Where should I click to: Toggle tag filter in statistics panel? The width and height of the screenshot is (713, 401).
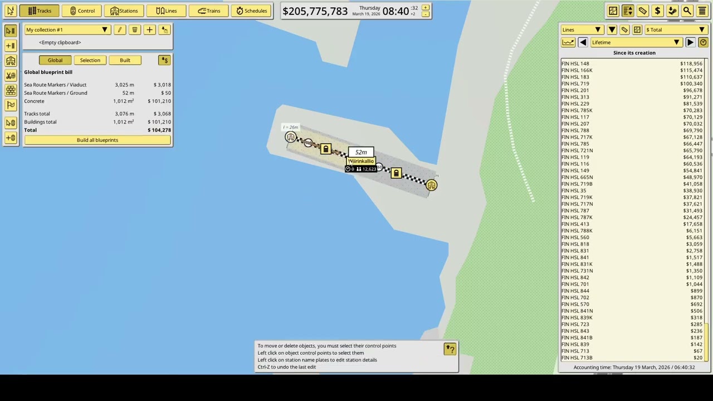[x=624, y=30]
